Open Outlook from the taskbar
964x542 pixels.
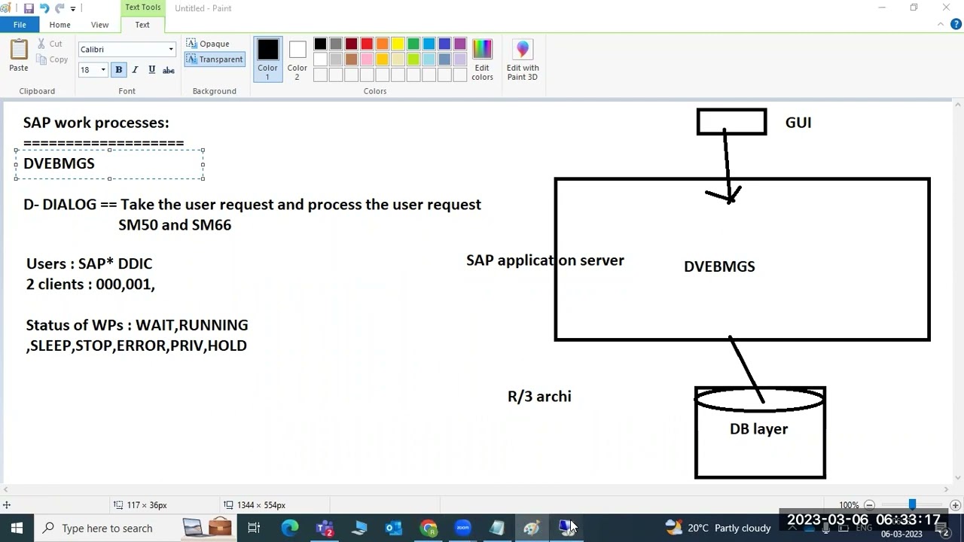point(394,528)
